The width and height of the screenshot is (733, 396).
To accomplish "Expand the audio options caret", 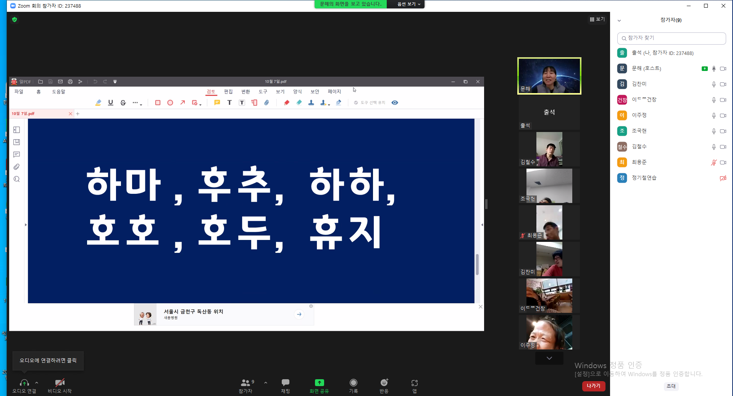I will pyautogui.click(x=37, y=382).
